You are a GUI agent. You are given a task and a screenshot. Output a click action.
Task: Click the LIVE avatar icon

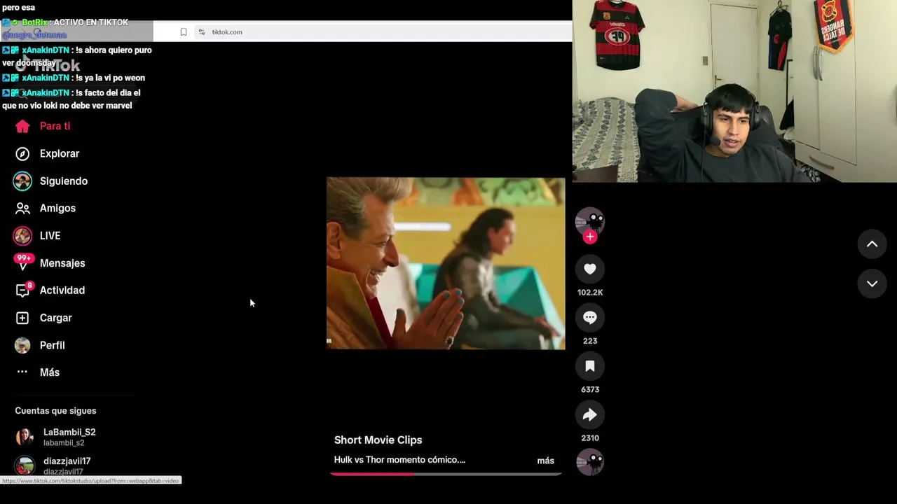click(x=22, y=236)
